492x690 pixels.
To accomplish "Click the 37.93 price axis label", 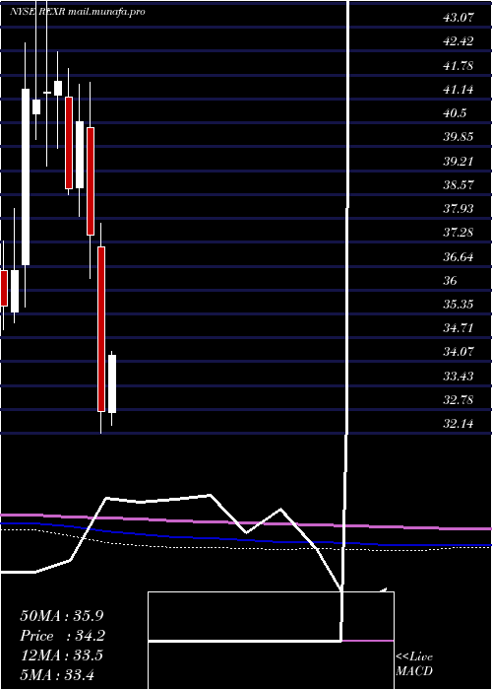I will tap(459, 209).
